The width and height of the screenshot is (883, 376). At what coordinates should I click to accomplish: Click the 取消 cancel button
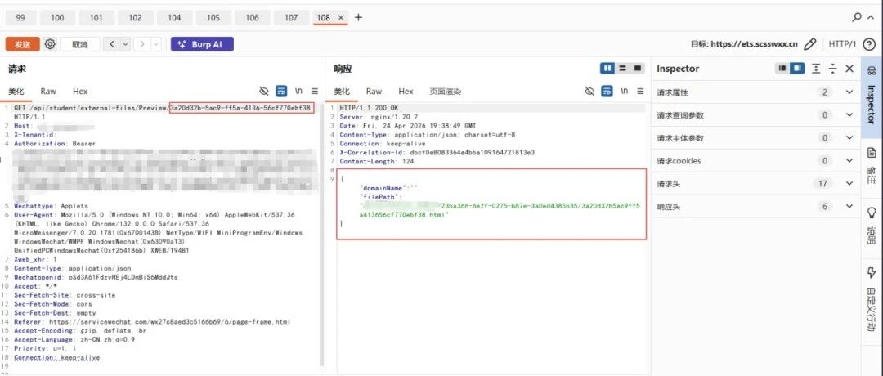(80, 44)
